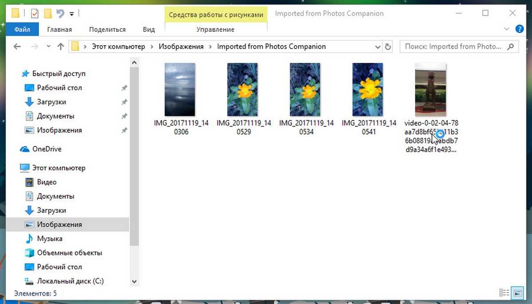
Task: Open address bar history dropdown
Action: coord(378,46)
